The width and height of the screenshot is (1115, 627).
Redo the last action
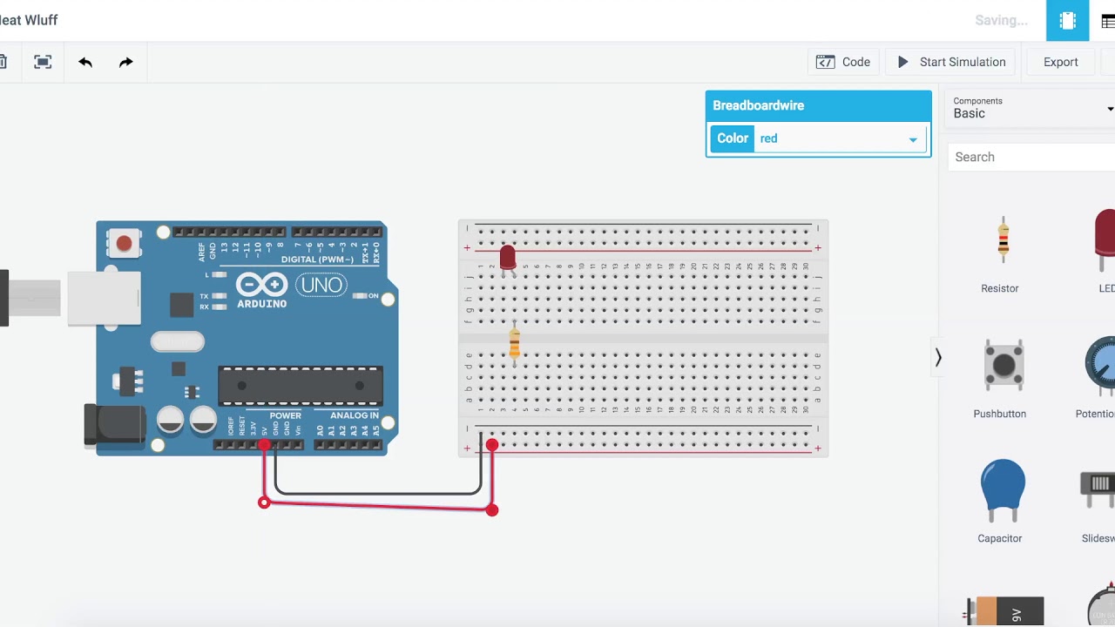pyautogui.click(x=126, y=62)
